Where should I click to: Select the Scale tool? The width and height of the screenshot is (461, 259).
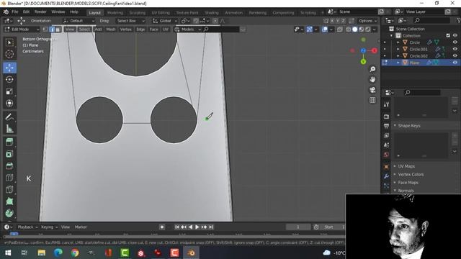tap(9, 91)
